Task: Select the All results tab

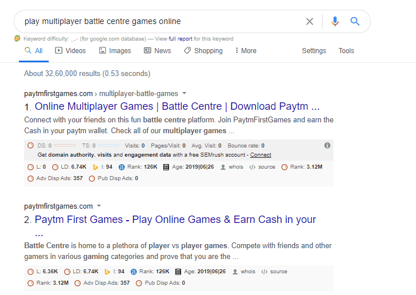Action: pyautogui.click(x=34, y=50)
